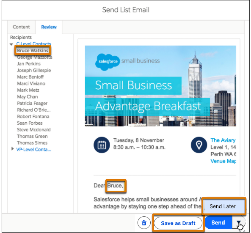
Task: Select recipient Marci Viviano
Action: point(31,84)
